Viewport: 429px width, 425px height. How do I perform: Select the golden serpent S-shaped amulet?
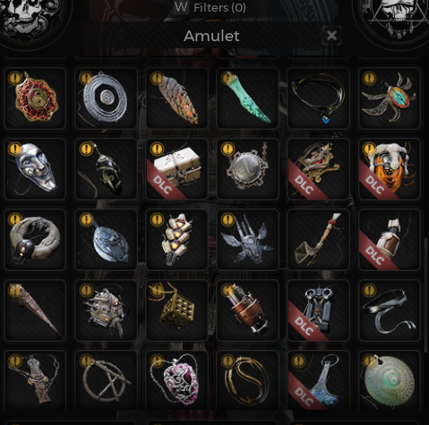coord(247,380)
